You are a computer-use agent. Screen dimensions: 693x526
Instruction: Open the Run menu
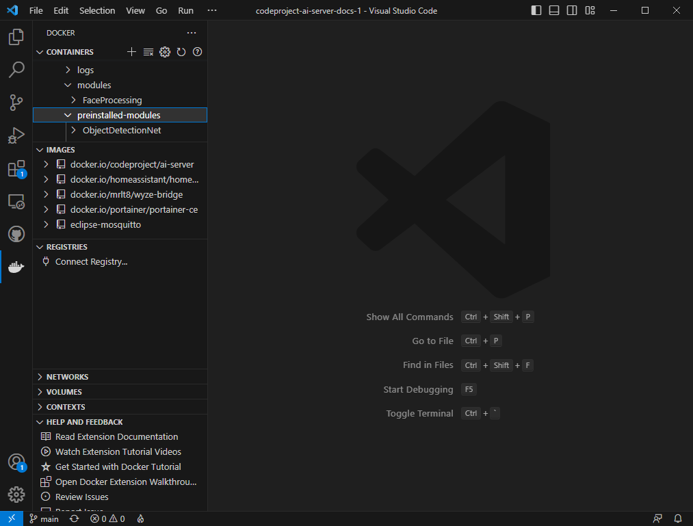(185, 11)
